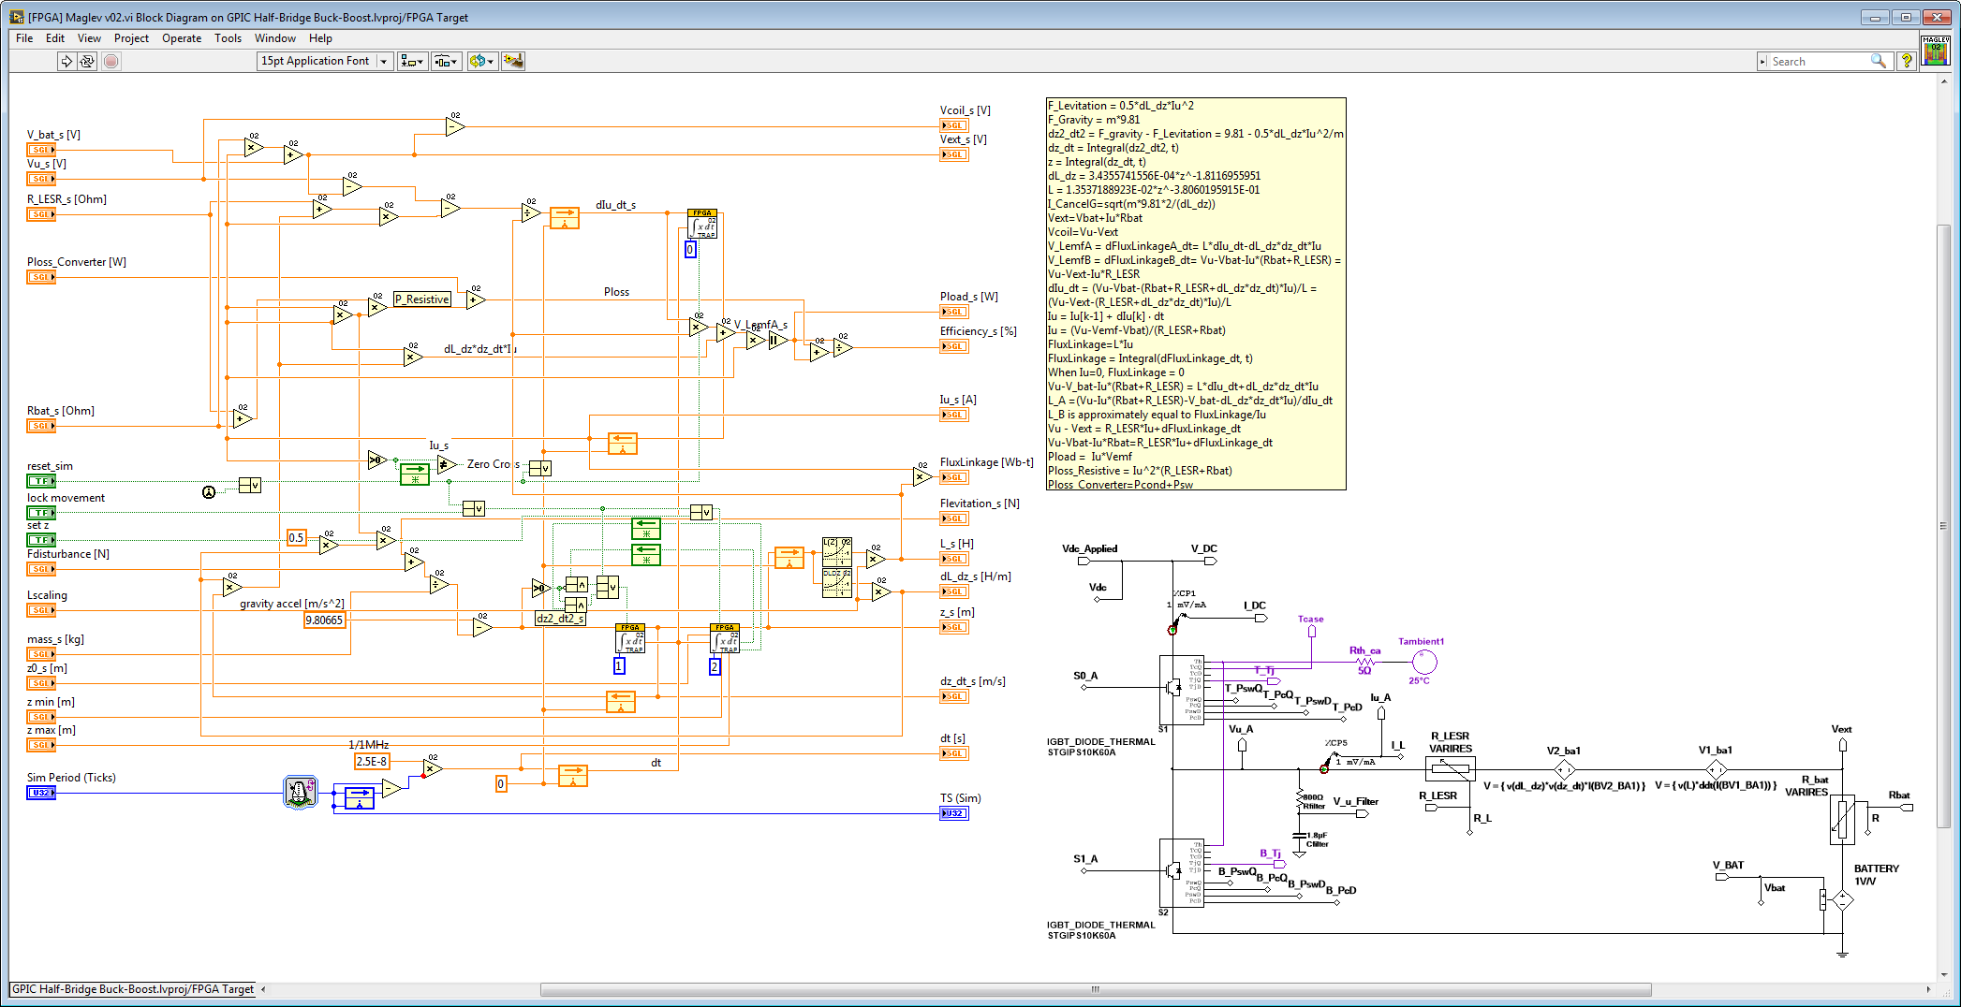Click the Rbat_s [Ohm] SGL terminal
Image resolution: width=1961 pixels, height=1007 pixels.
point(41,426)
